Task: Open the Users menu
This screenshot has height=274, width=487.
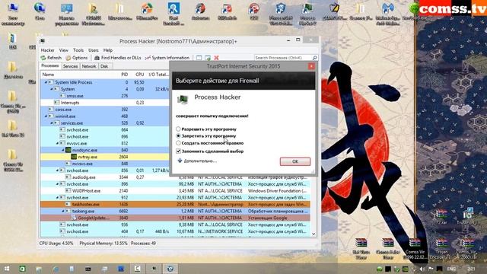Action: coord(94,50)
